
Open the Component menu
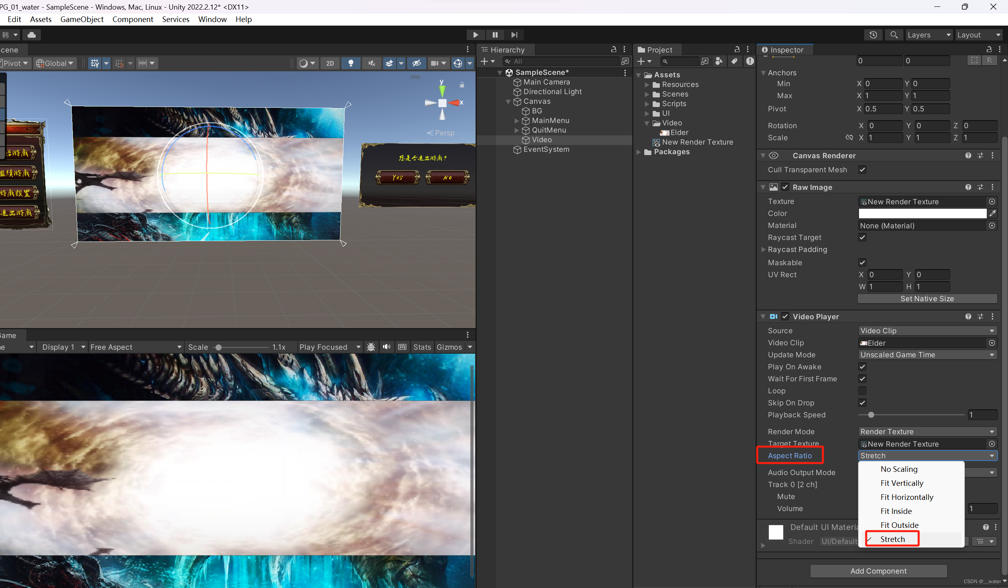(x=133, y=19)
